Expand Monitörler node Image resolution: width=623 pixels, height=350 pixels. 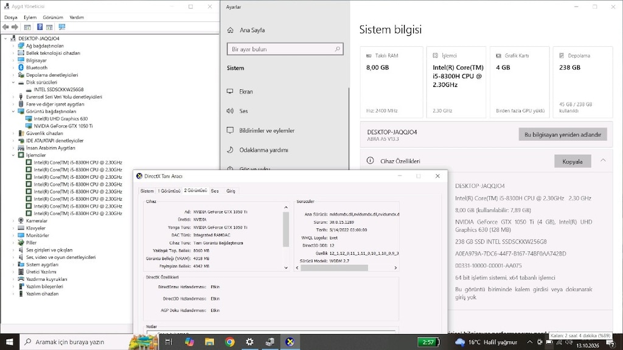(13, 235)
